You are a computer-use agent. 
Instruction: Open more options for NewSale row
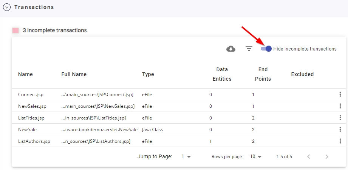point(340,130)
